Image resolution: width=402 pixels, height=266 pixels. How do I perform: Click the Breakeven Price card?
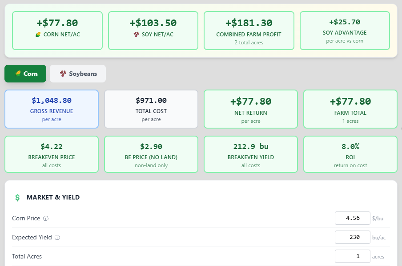click(52, 154)
